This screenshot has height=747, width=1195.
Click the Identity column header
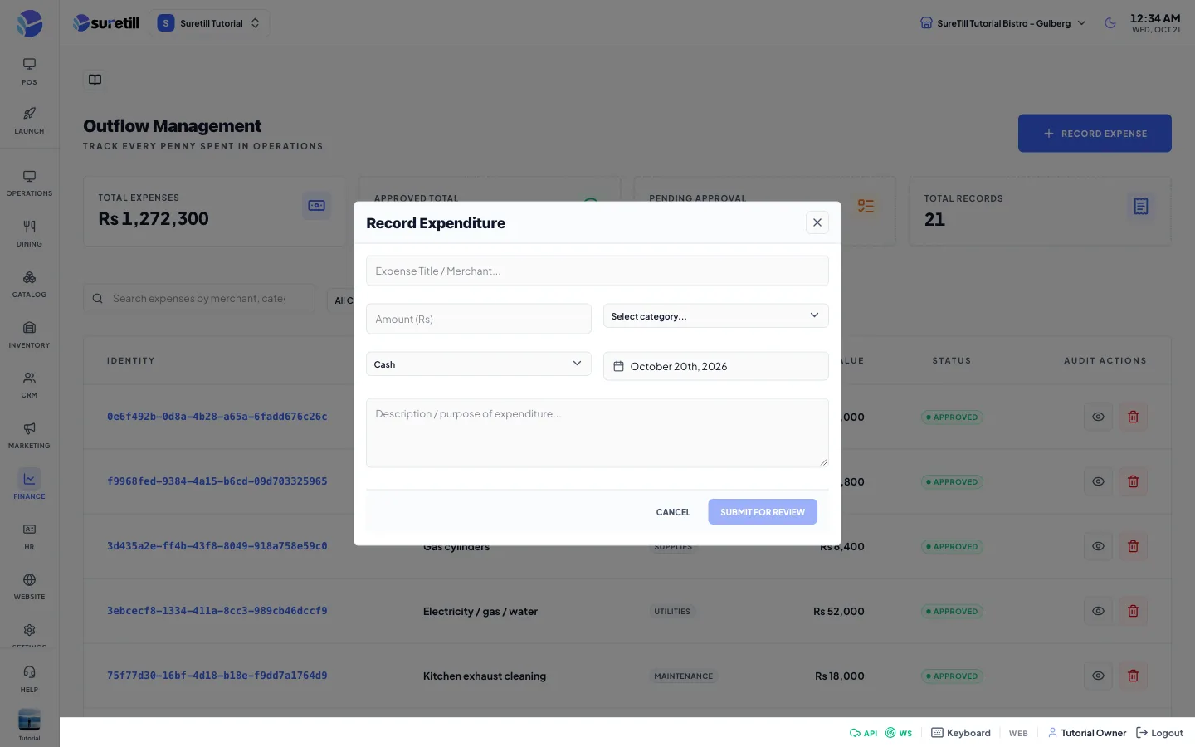pyautogui.click(x=130, y=361)
